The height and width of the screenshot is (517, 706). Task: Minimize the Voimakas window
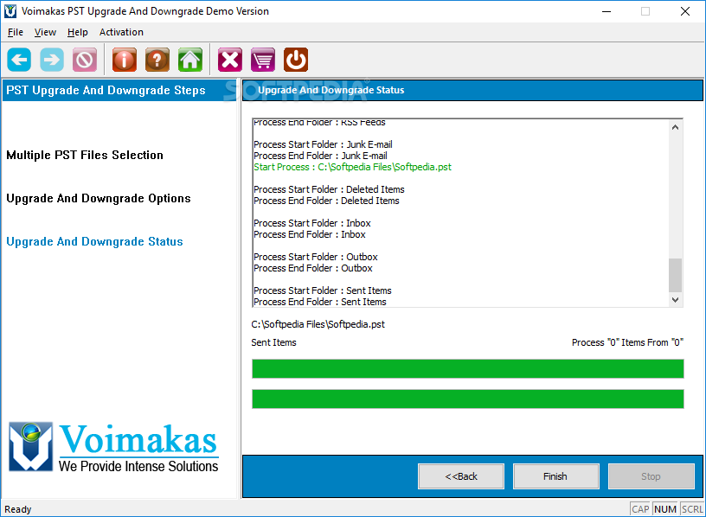pyautogui.click(x=607, y=11)
